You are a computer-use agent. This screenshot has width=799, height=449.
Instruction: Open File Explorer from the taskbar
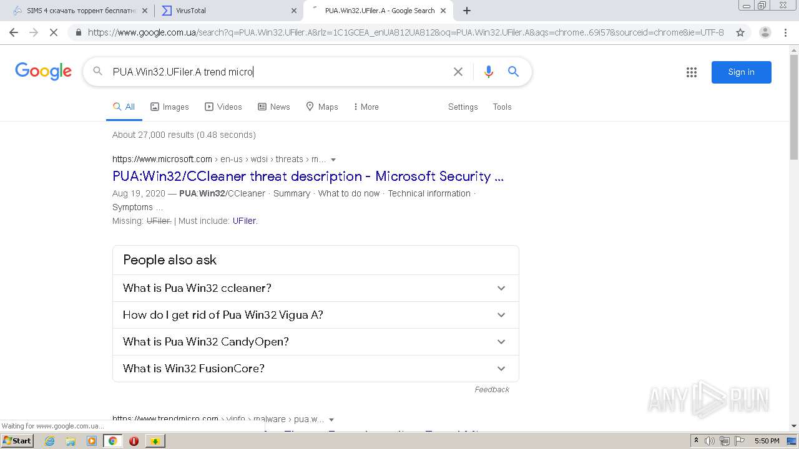coord(71,441)
